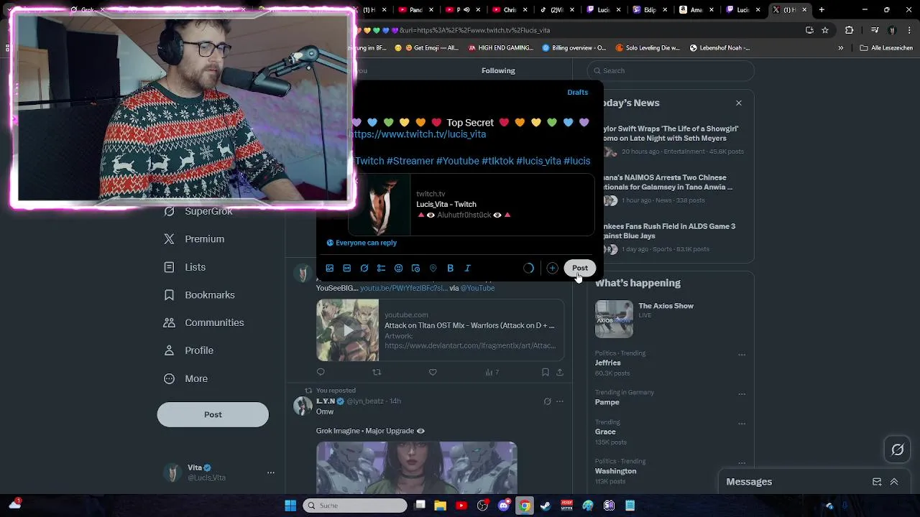Focus the X Search field

pyautogui.click(x=671, y=70)
